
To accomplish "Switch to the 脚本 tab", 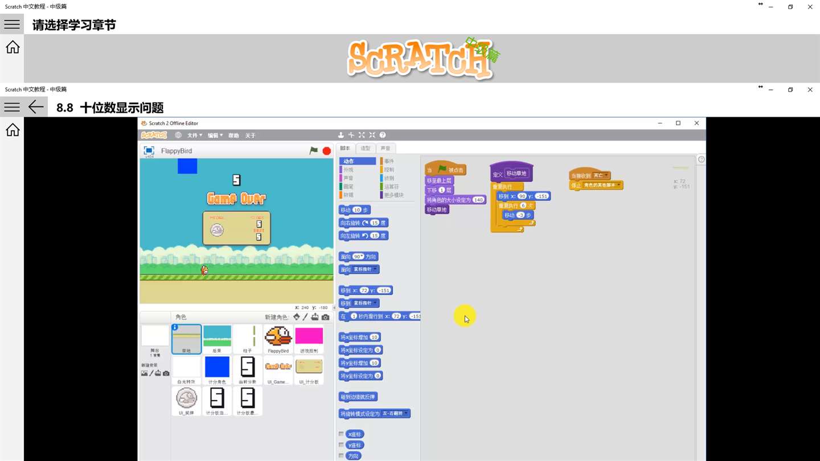I will pyautogui.click(x=346, y=149).
